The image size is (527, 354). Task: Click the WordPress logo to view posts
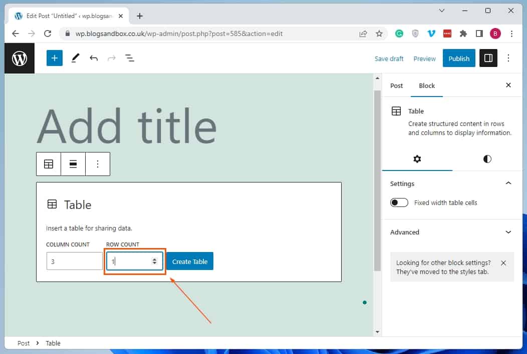pos(20,58)
